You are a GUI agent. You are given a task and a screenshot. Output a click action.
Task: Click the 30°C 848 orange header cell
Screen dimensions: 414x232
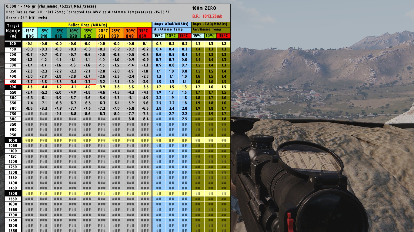pyautogui.click(x=131, y=33)
